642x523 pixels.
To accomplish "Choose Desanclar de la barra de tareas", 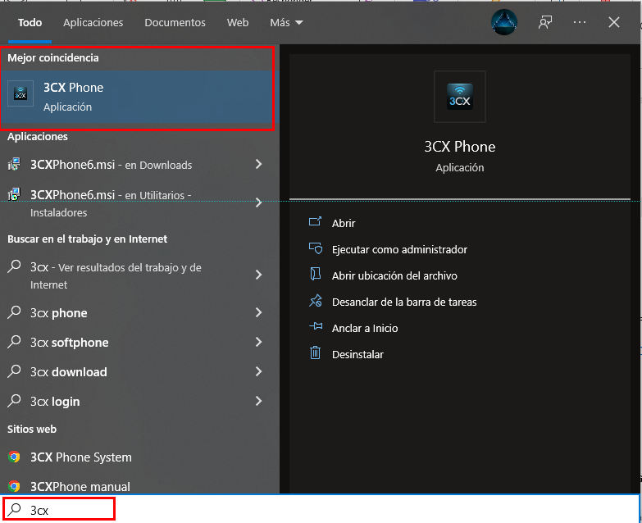I will point(404,302).
